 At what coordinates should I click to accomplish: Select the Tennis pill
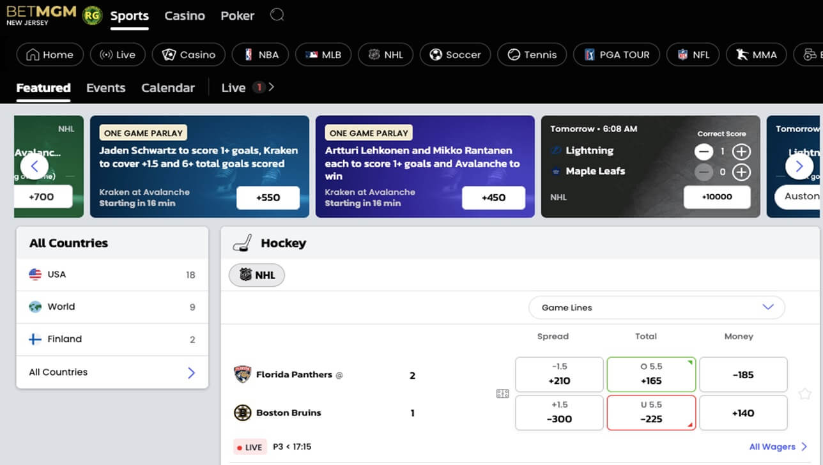[x=532, y=55]
